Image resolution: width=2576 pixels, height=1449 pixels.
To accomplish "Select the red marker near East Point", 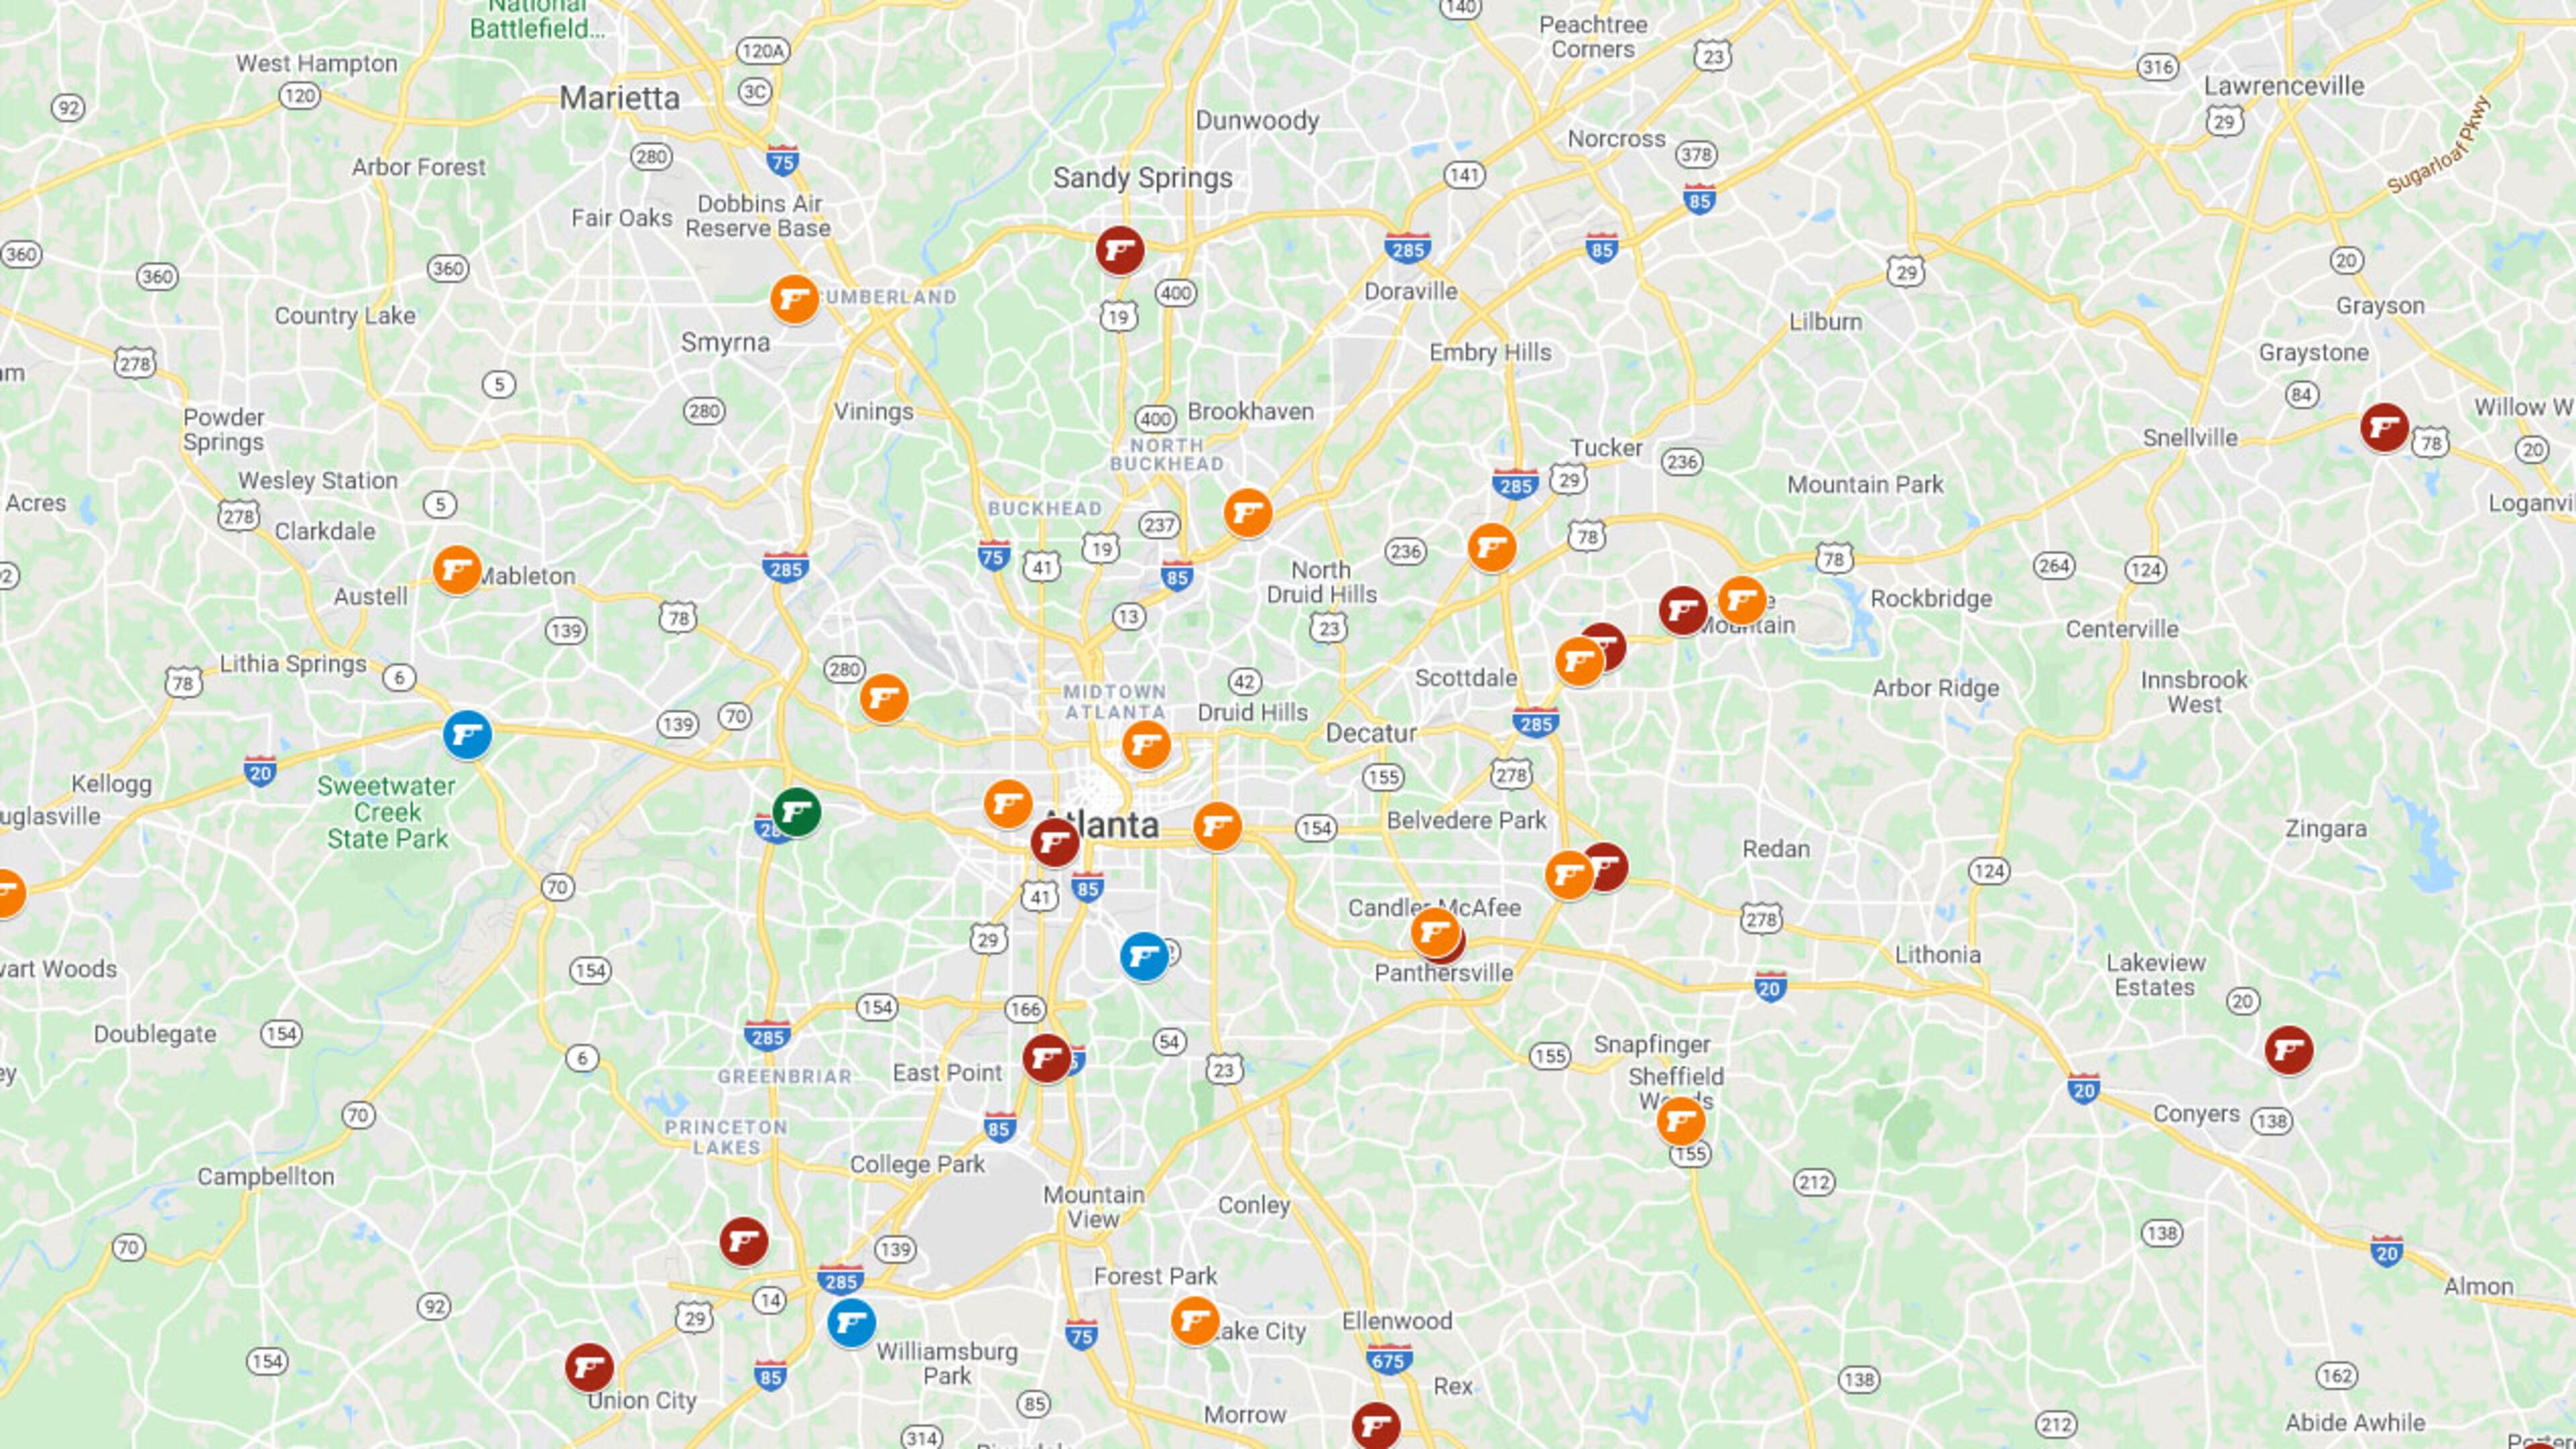I will 1046,1058.
